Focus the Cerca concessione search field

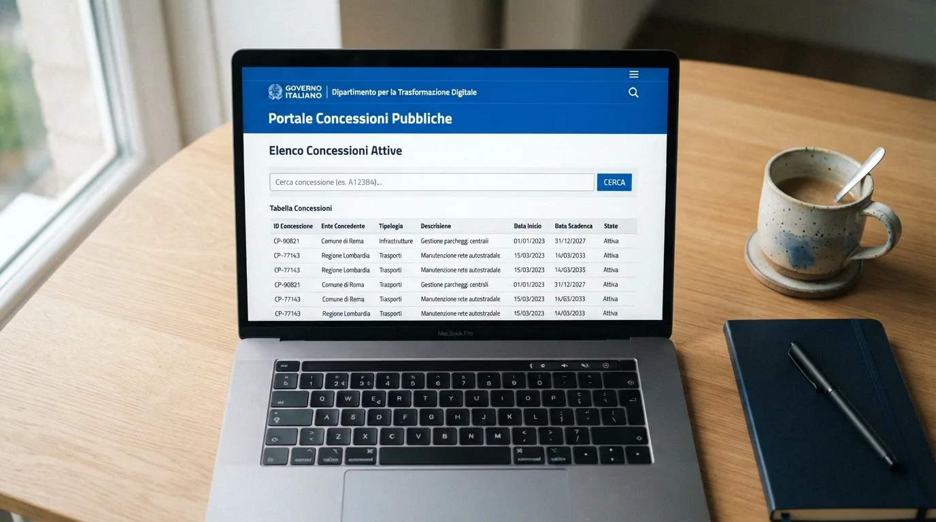click(432, 182)
